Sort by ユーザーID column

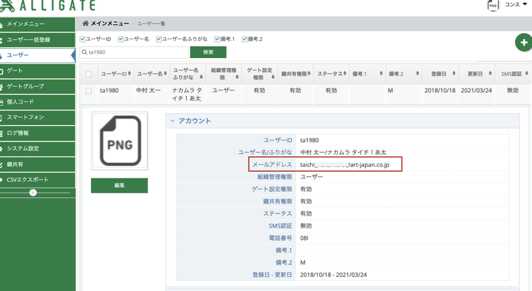[x=116, y=73]
